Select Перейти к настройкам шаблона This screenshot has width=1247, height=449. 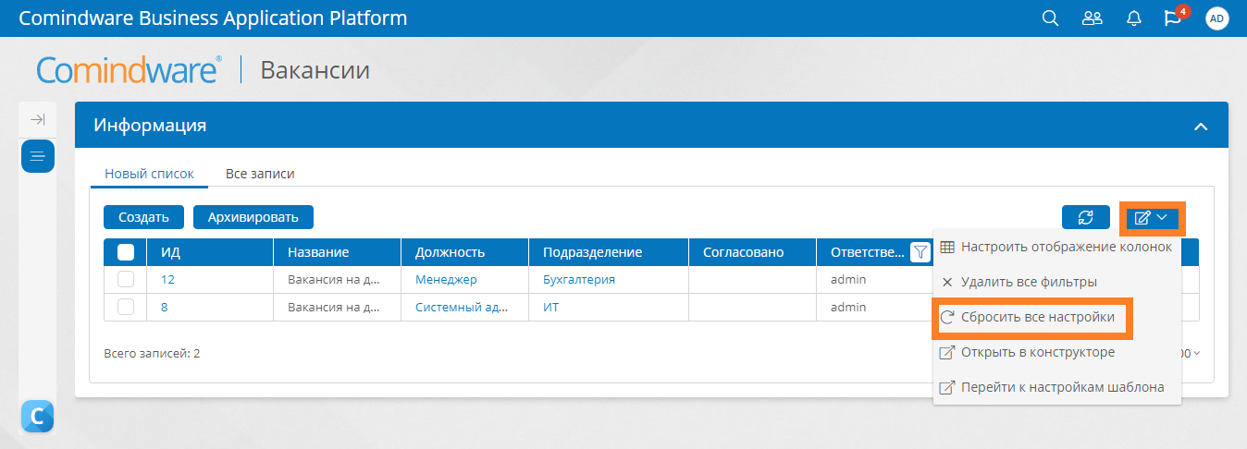tap(1056, 387)
